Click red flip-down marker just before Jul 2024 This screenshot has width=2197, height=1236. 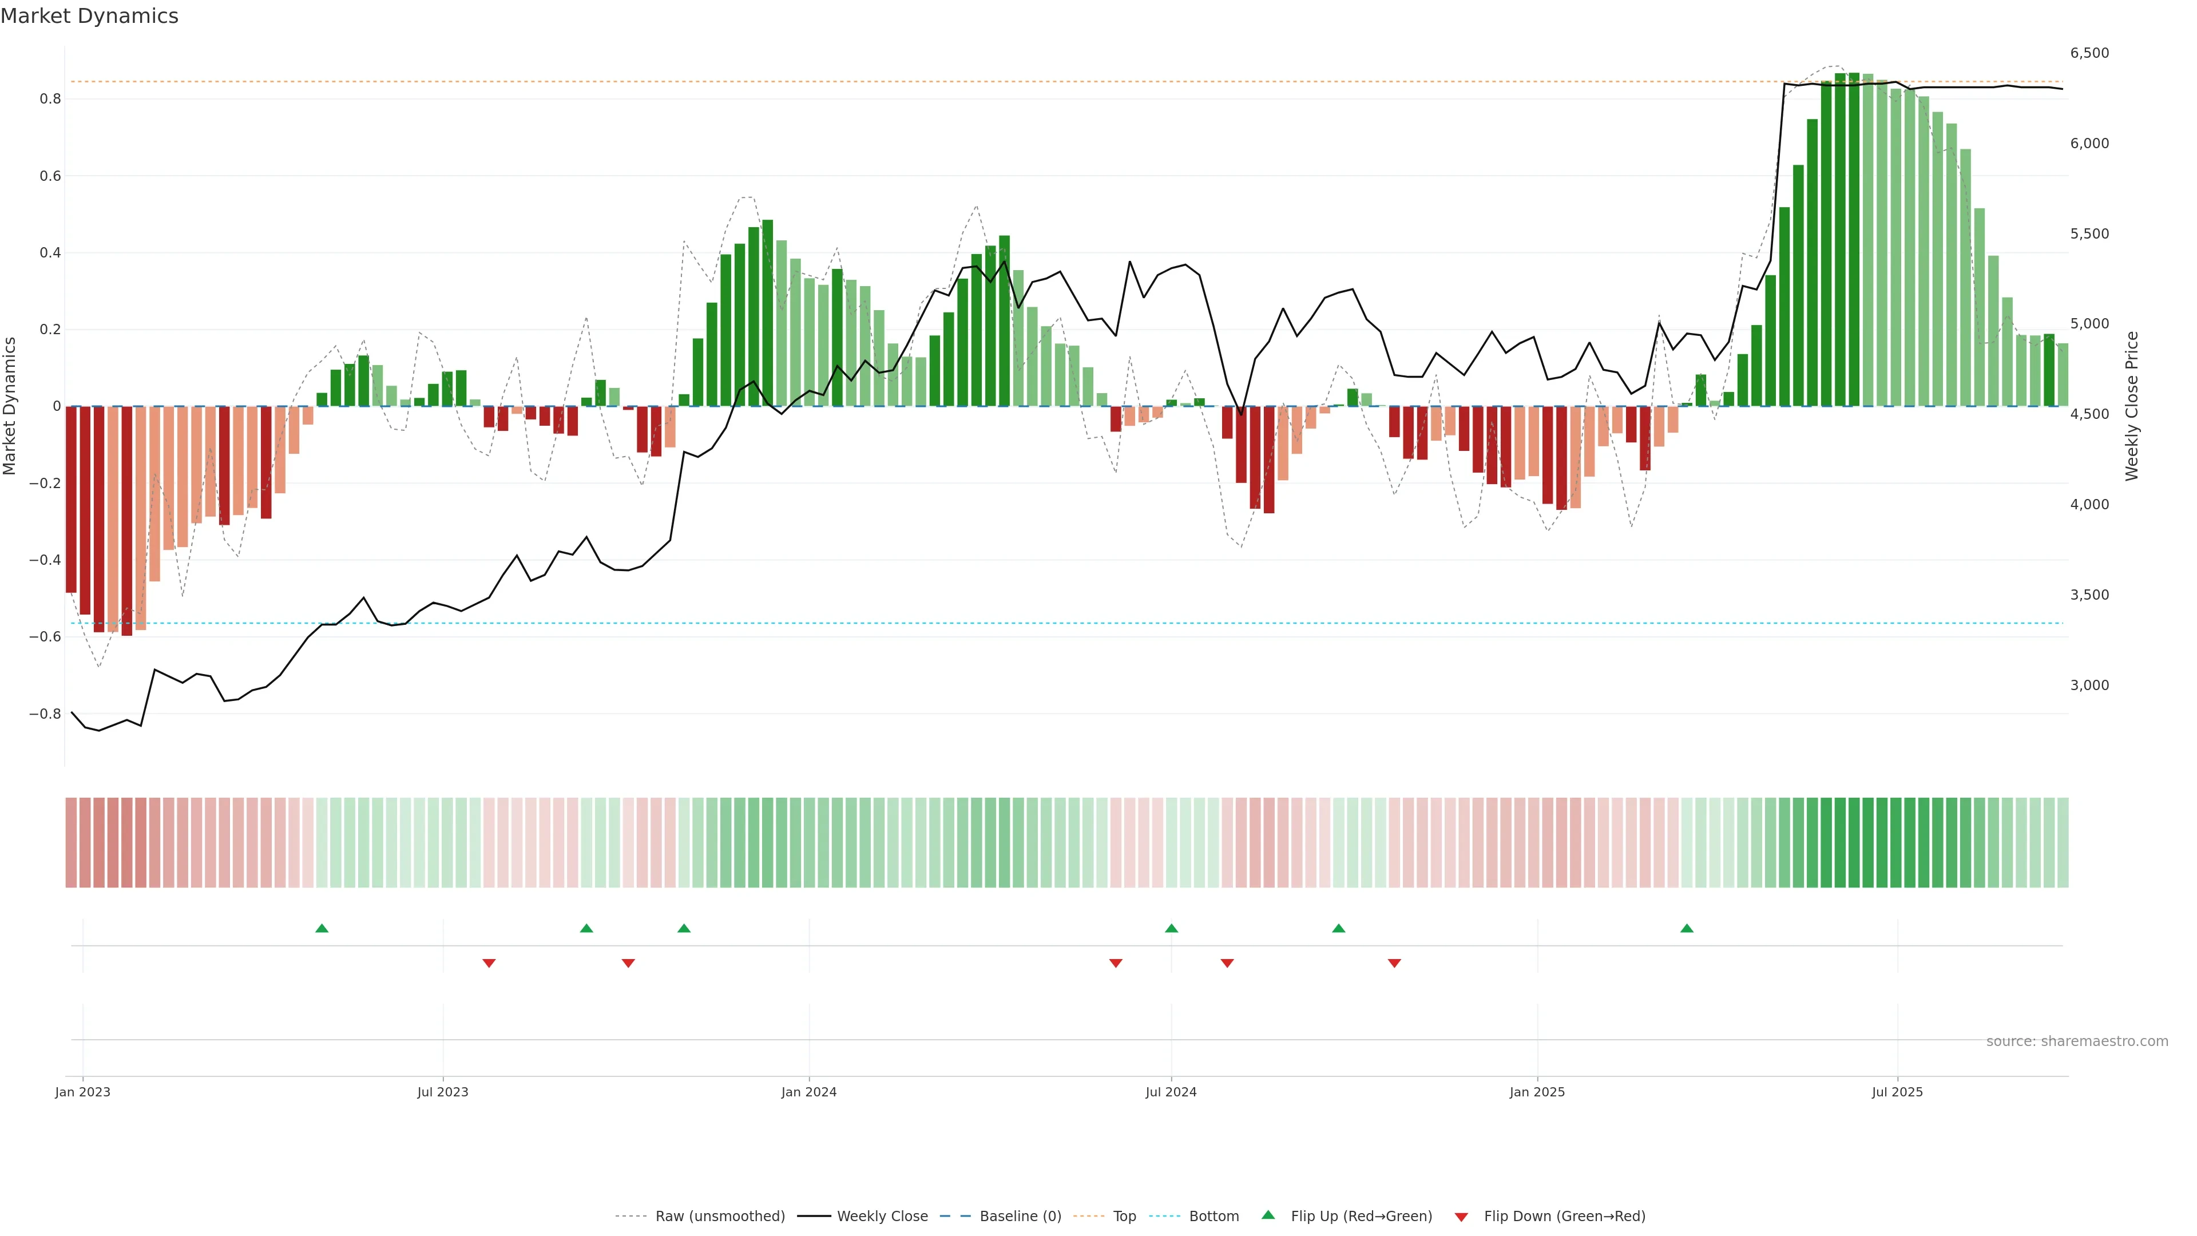coord(1116,963)
